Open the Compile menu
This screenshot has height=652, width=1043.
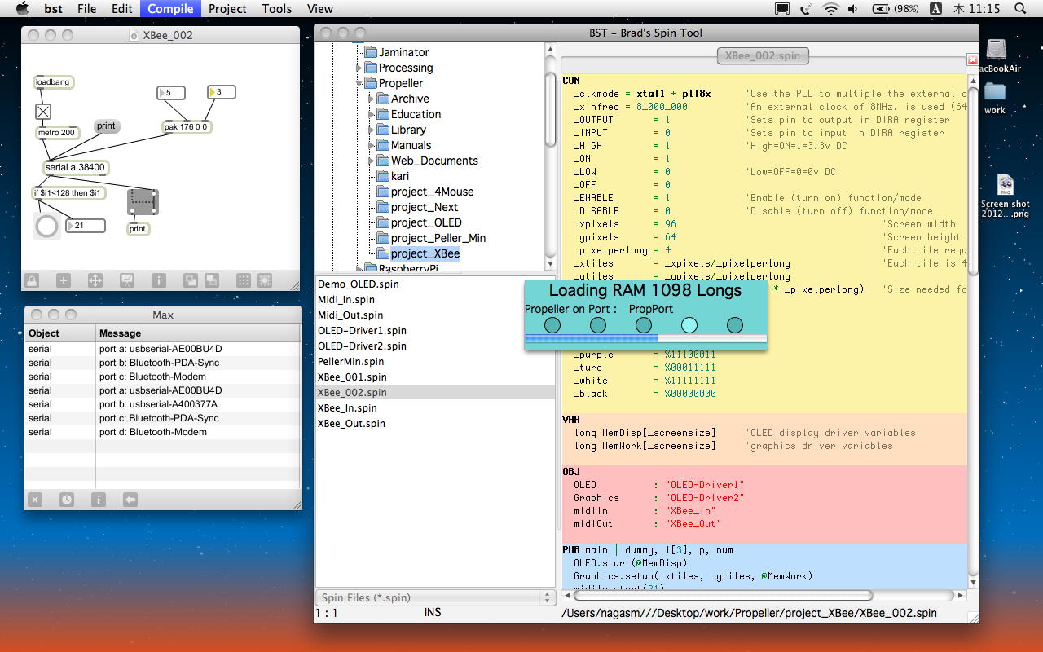(x=170, y=9)
